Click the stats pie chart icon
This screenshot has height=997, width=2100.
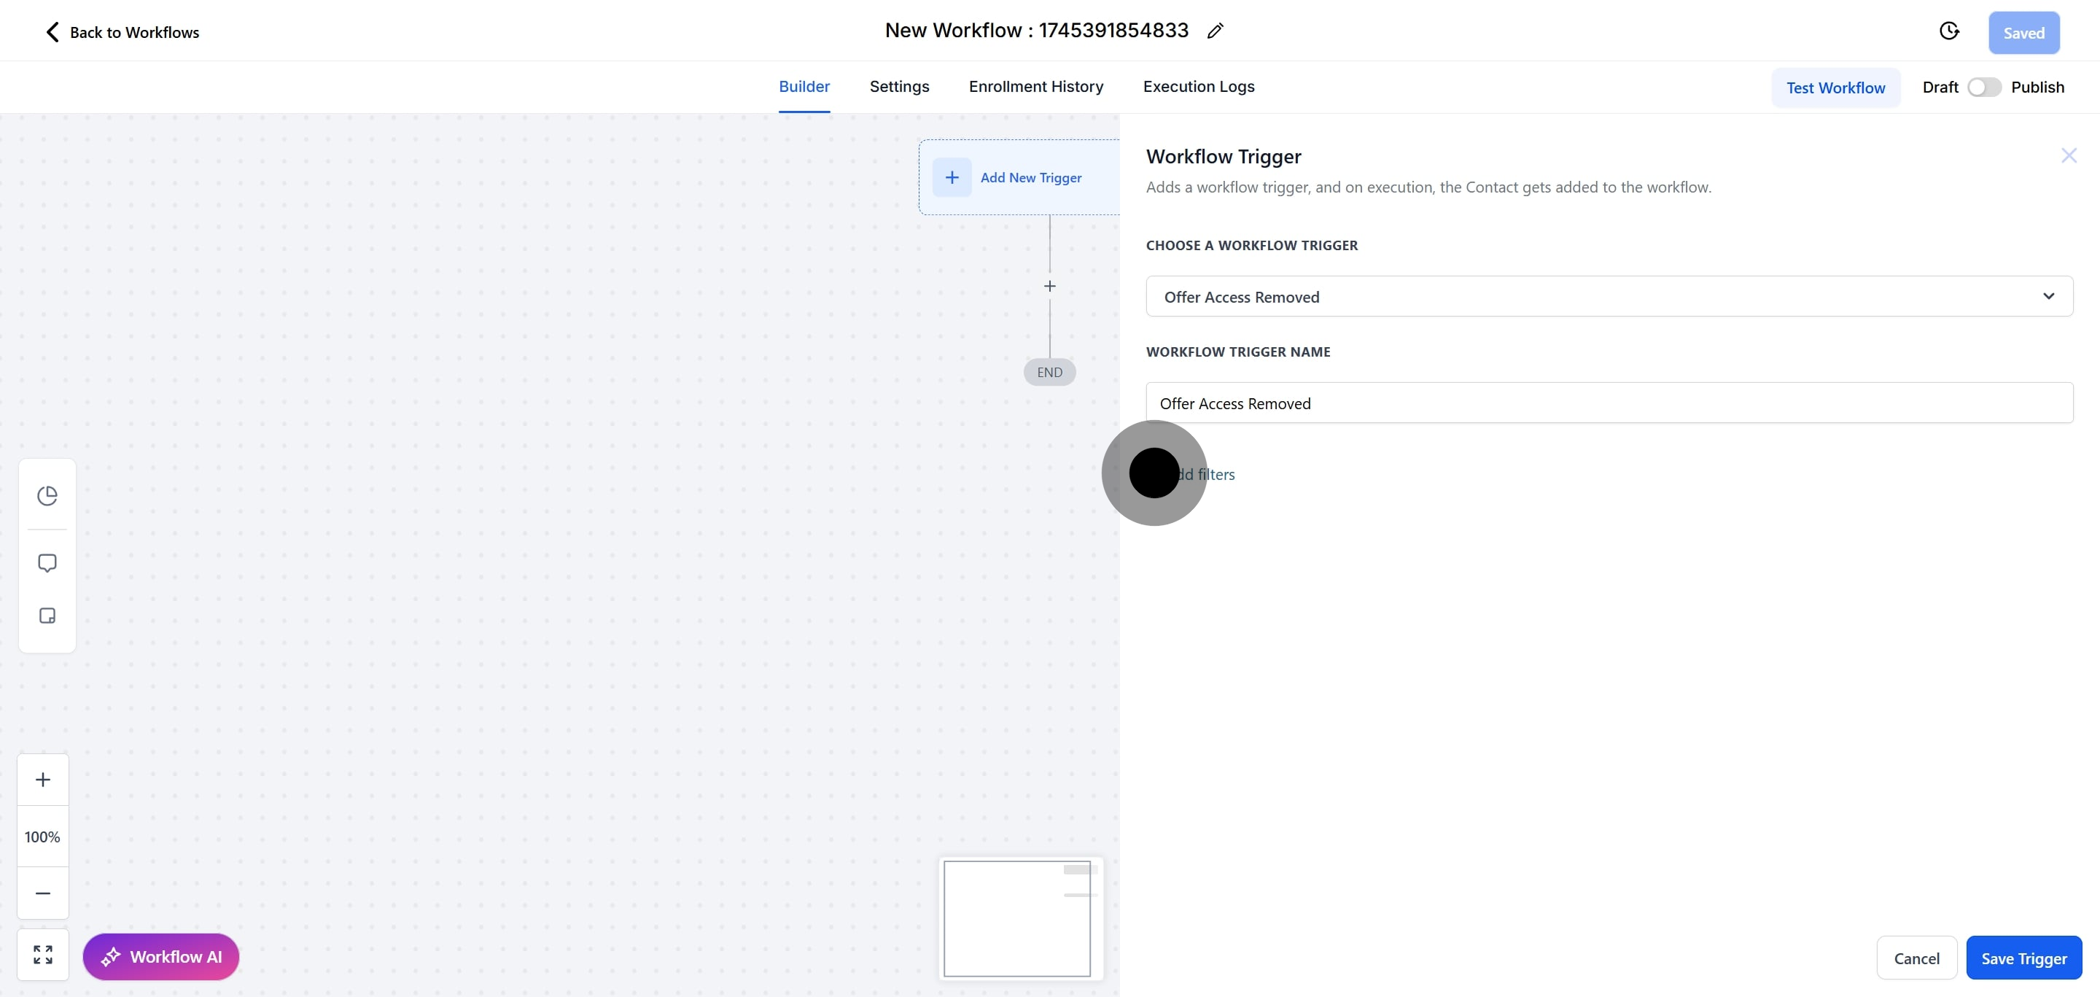(47, 496)
